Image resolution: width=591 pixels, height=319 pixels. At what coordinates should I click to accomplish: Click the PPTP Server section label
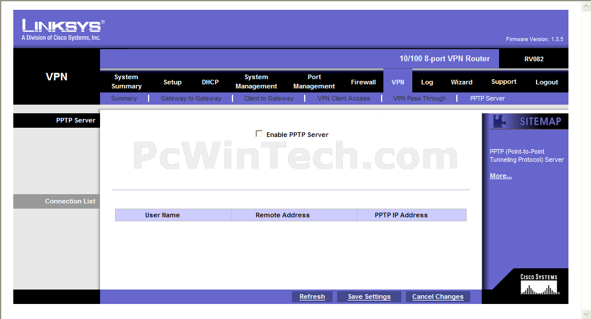click(x=75, y=120)
